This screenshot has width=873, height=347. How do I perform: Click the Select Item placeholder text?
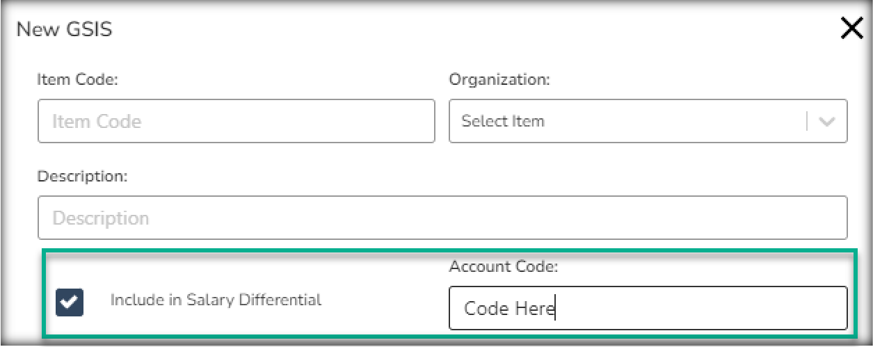coord(503,121)
